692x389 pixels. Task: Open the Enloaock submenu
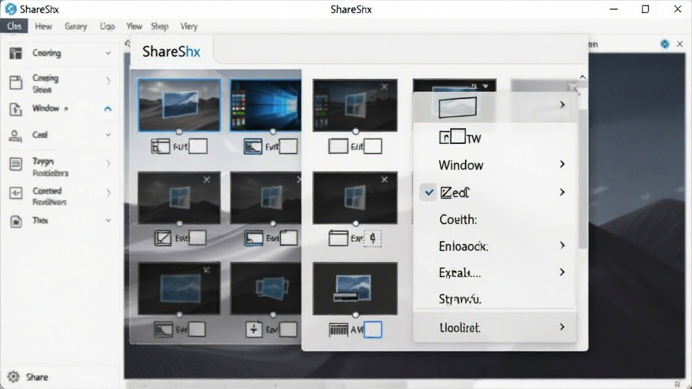pos(495,246)
